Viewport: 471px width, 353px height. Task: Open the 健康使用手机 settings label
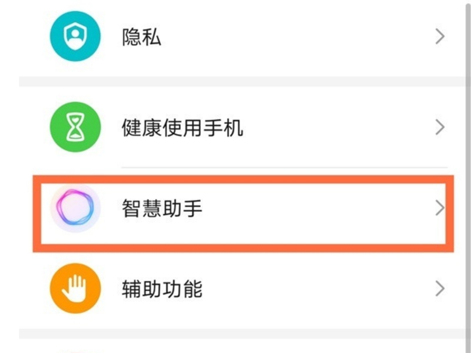[x=183, y=127]
